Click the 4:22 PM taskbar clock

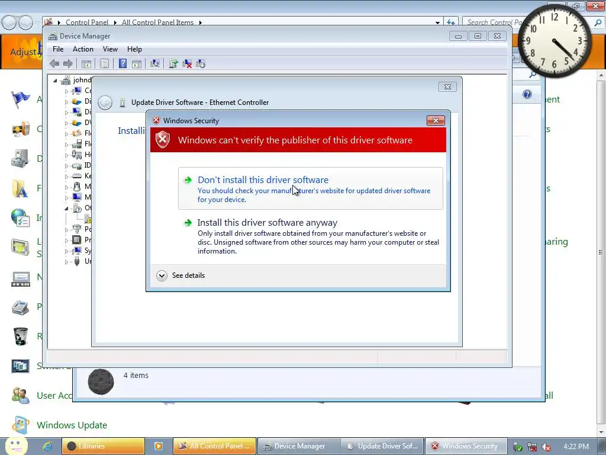coord(576,447)
